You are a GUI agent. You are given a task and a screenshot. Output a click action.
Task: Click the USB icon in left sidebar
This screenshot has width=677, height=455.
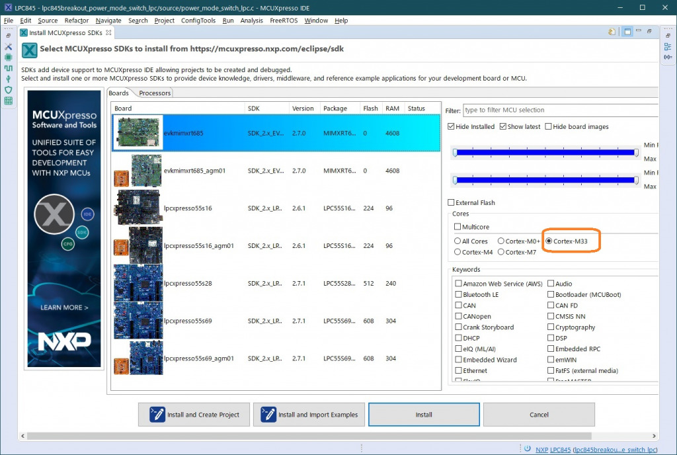click(x=9, y=79)
